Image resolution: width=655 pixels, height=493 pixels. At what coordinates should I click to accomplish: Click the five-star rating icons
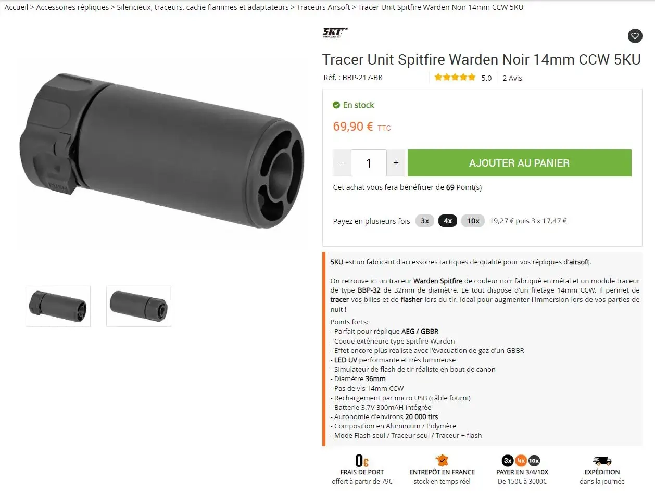coord(455,77)
